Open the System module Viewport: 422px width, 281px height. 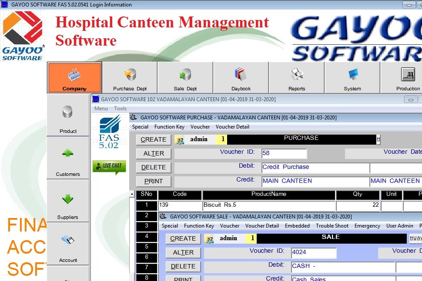pos(352,78)
